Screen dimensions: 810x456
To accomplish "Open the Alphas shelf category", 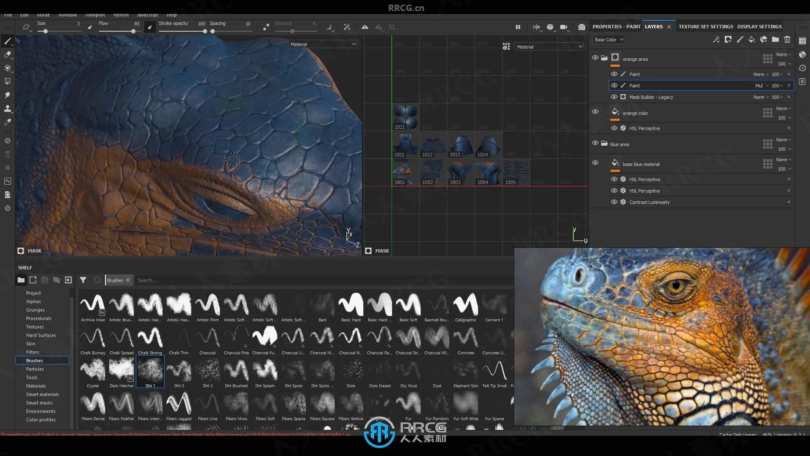I will pyautogui.click(x=34, y=301).
